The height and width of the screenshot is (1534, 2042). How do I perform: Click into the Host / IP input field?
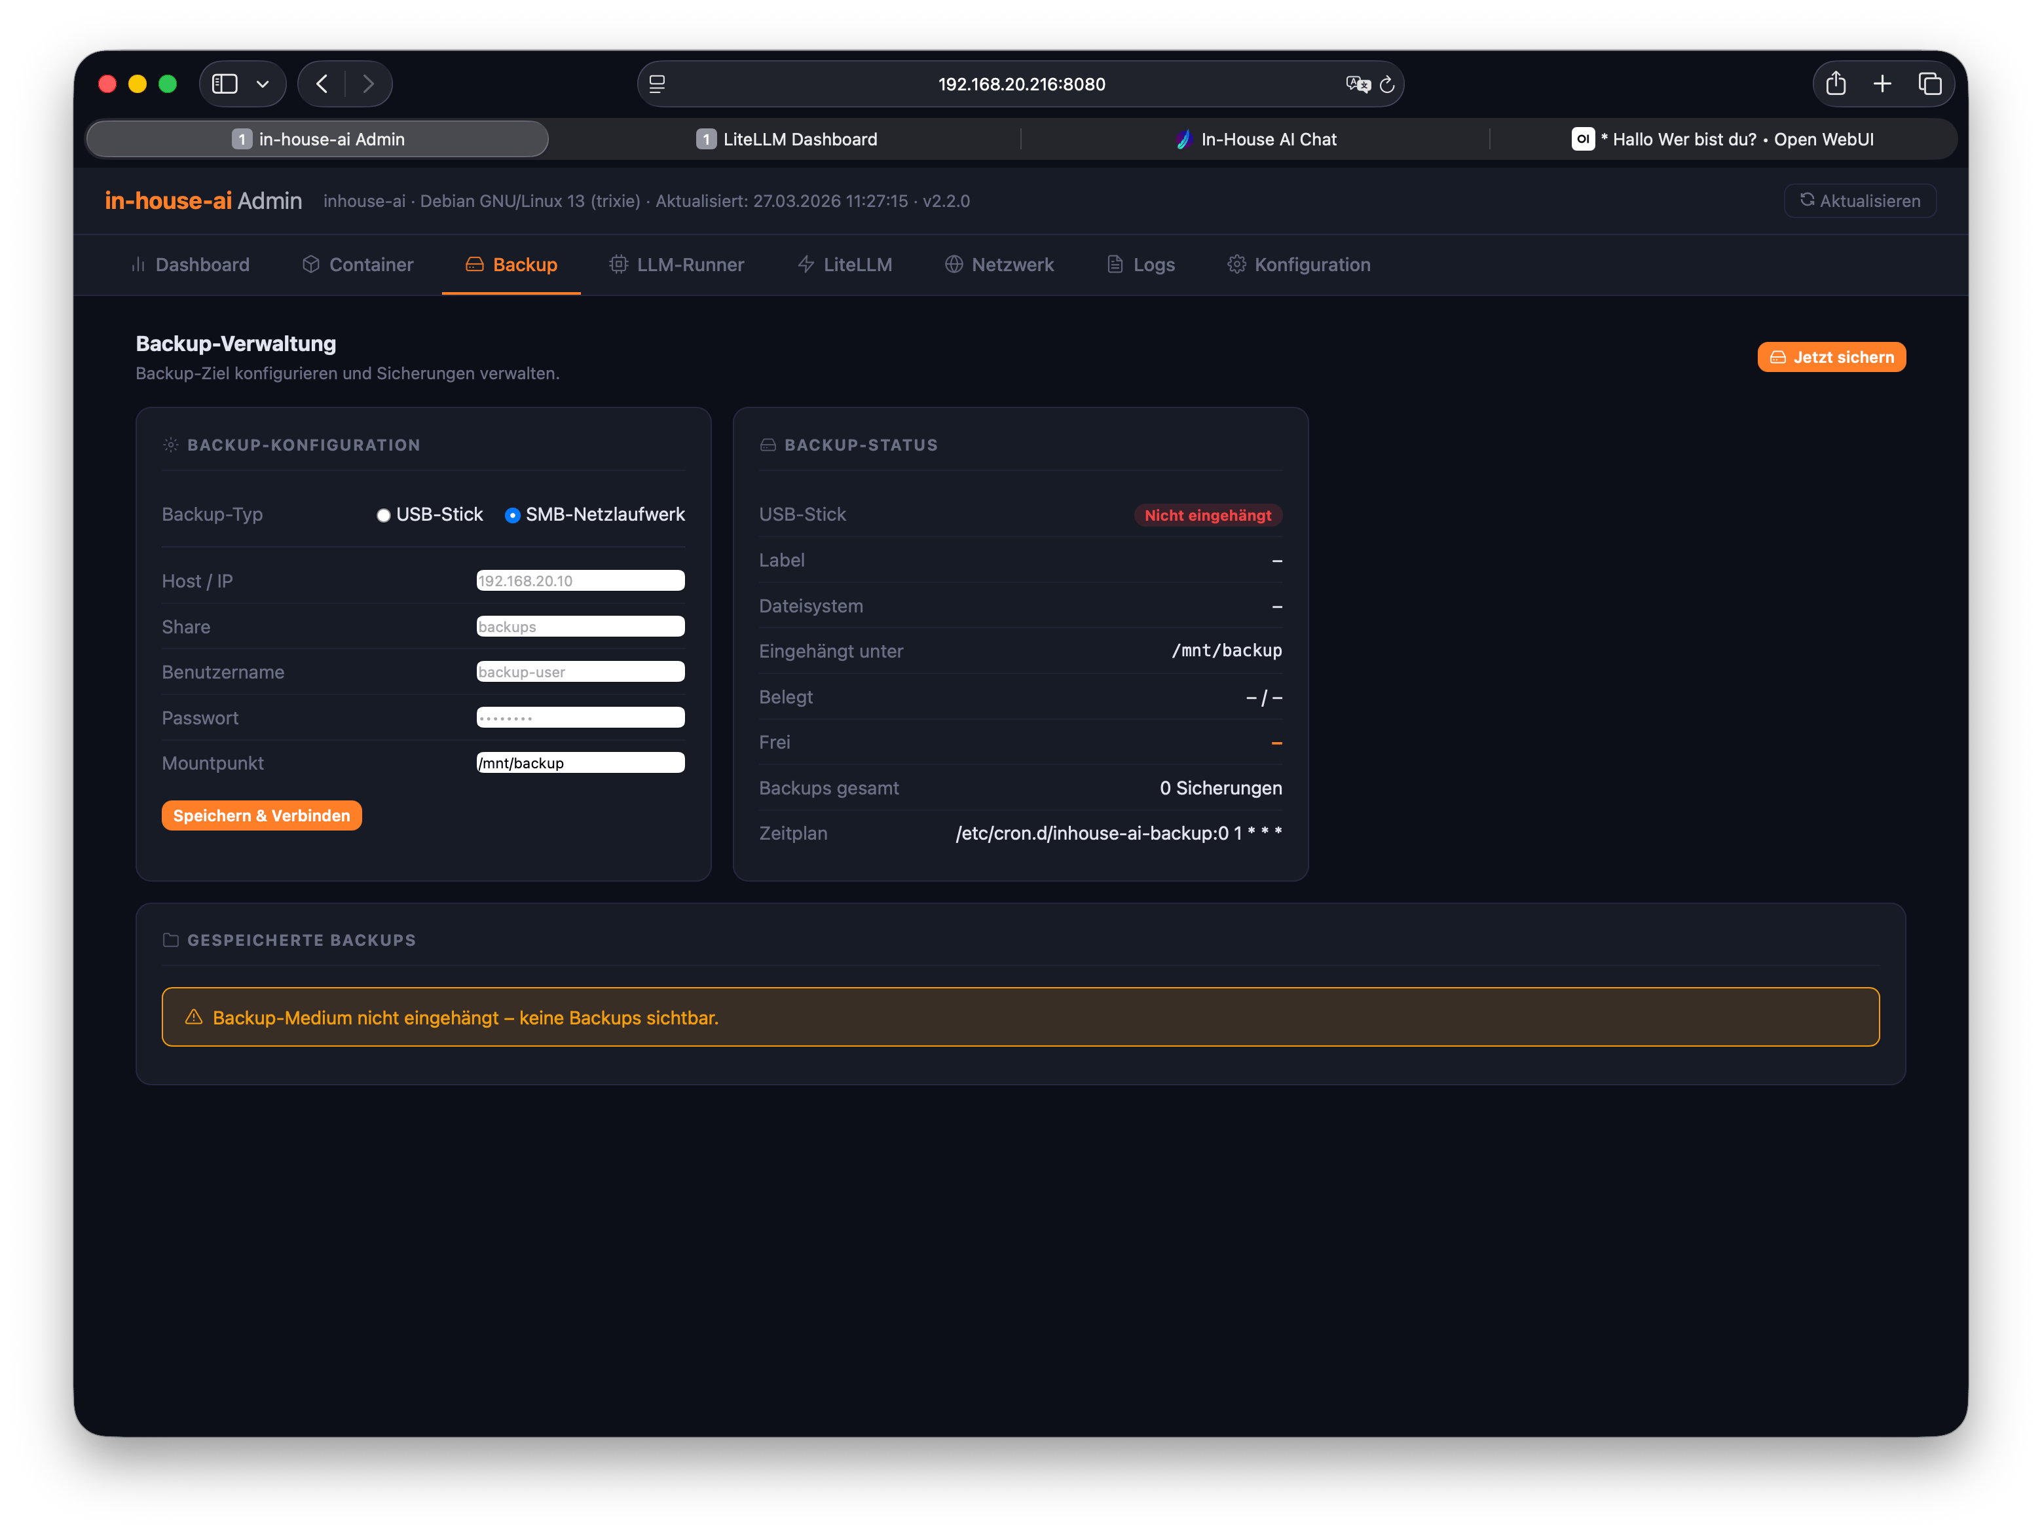coord(580,581)
